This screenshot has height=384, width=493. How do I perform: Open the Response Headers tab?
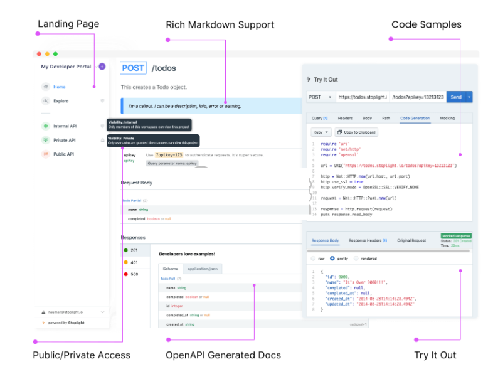(x=368, y=240)
